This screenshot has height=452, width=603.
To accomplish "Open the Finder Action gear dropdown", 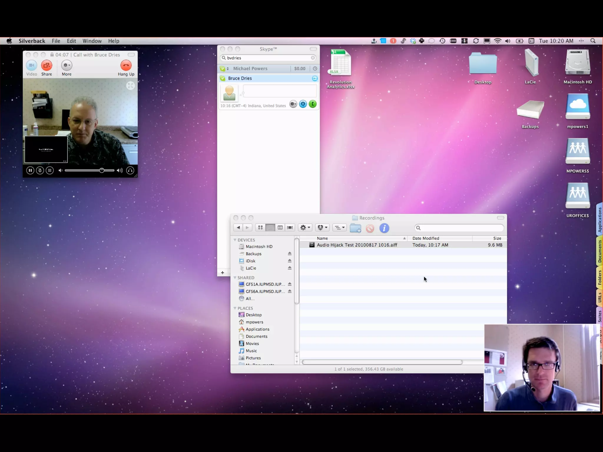I will [305, 227].
